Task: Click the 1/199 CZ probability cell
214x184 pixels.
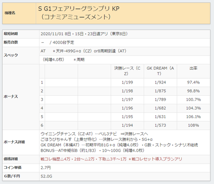Action: [127, 83]
